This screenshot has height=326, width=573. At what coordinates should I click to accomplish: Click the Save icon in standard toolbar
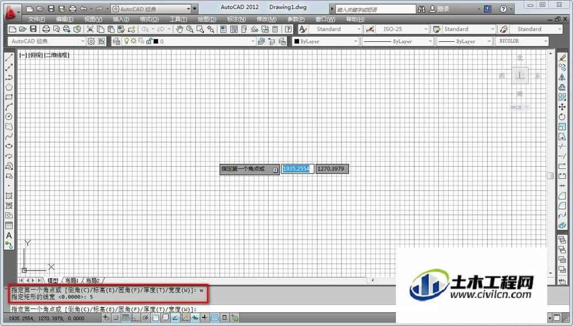(33, 29)
